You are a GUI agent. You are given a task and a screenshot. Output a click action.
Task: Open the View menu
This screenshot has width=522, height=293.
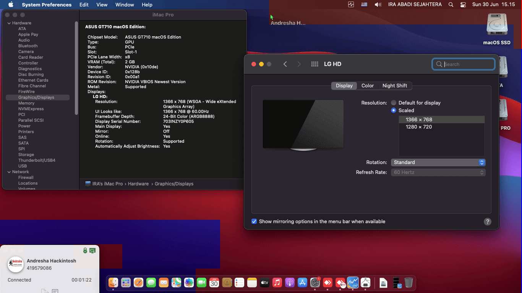coord(102,5)
